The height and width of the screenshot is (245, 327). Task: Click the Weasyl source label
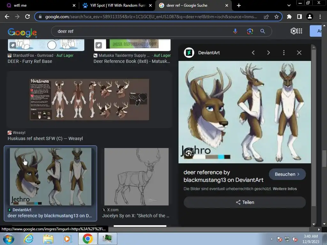pos(19,133)
